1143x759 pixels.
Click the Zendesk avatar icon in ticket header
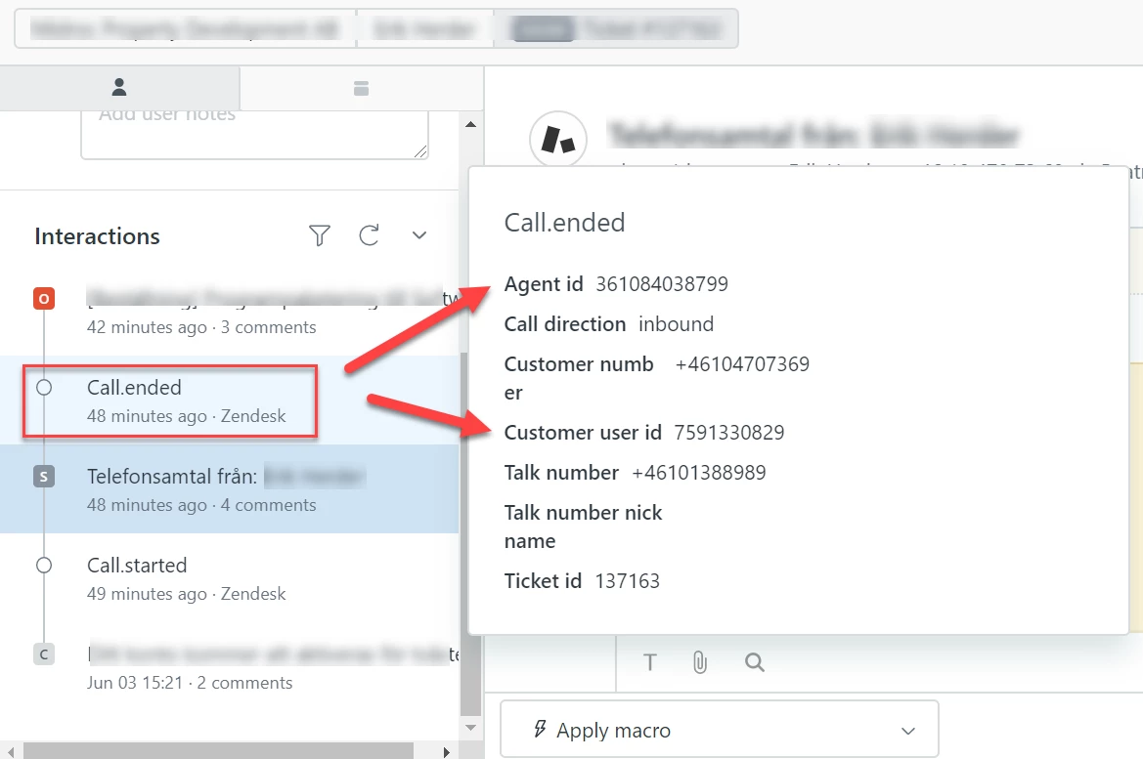pos(558,139)
